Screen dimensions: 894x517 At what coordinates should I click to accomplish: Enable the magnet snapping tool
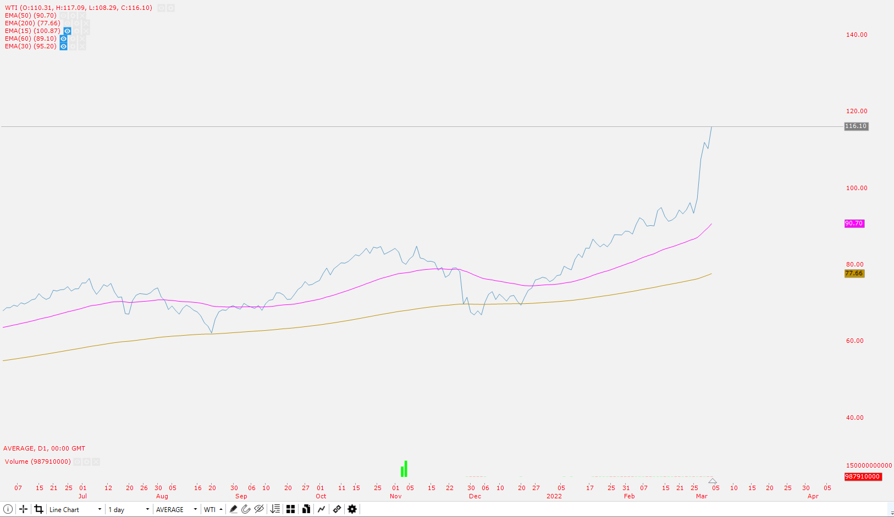246,509
